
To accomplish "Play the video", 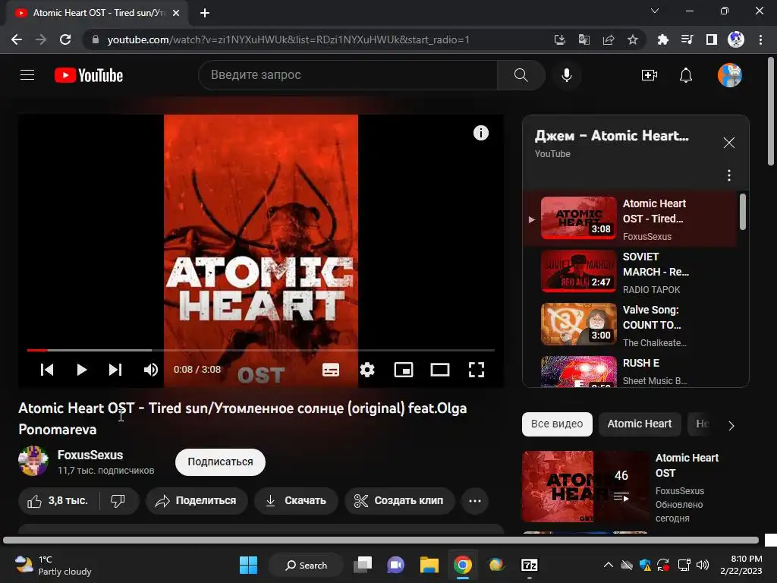I will click(82, 370).
